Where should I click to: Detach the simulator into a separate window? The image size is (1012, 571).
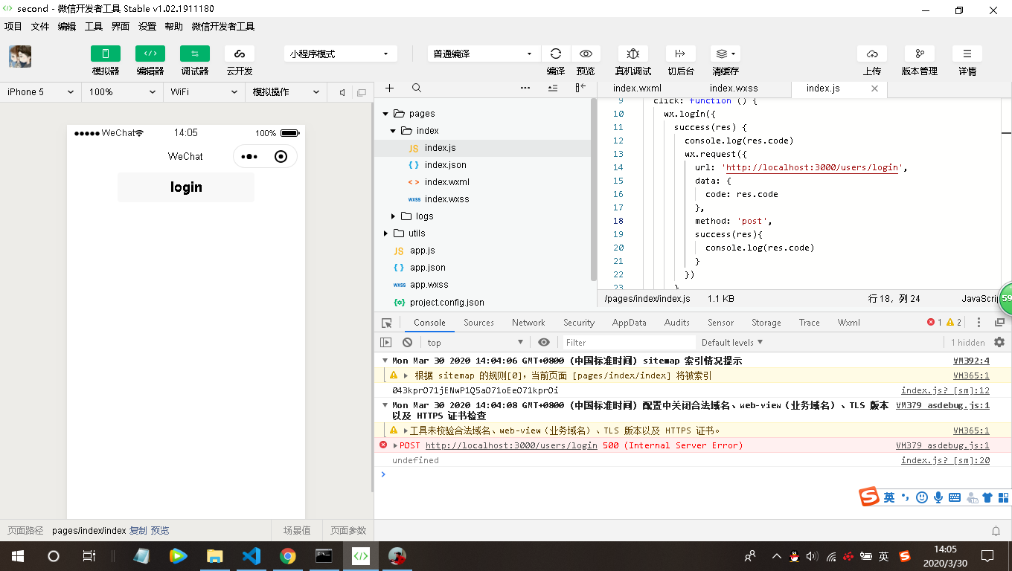tap(362, 92)
